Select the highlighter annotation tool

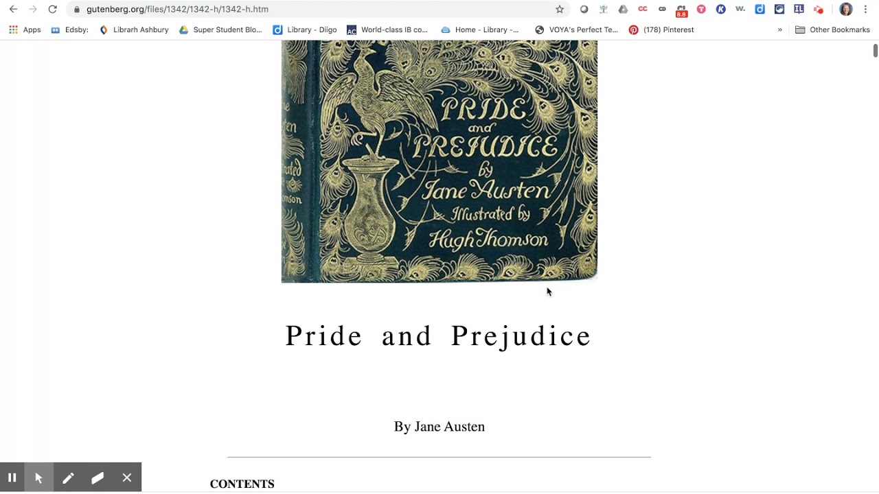click(98, 478)
